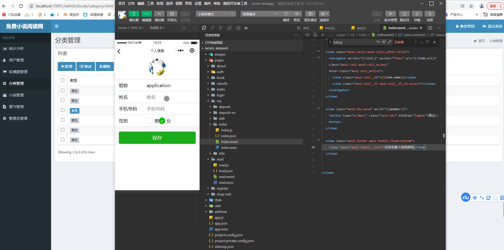Open preview with the eye icon
Viewport: 504px width, 250px height.
tap(297, 14)
